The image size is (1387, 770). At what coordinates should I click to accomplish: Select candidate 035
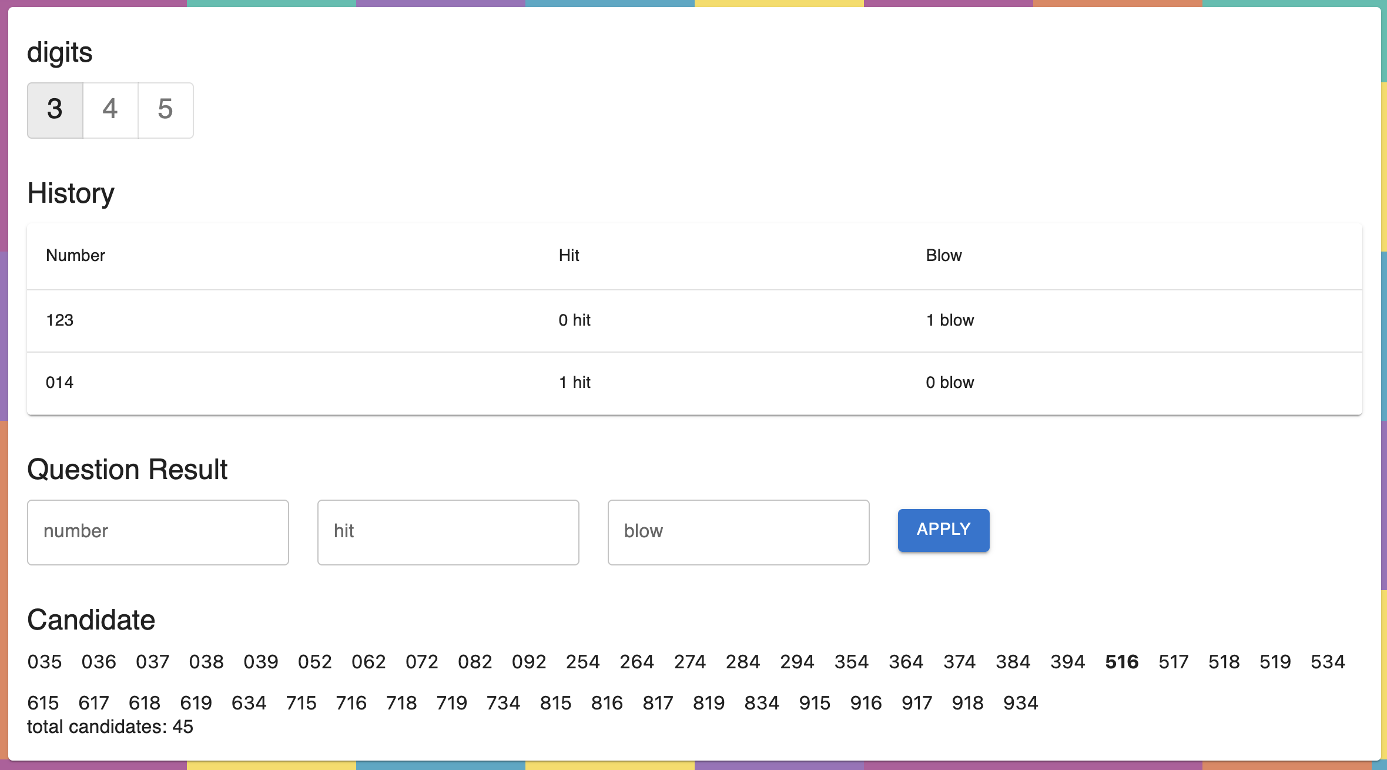pyautogui.click(x=45, y=662)
